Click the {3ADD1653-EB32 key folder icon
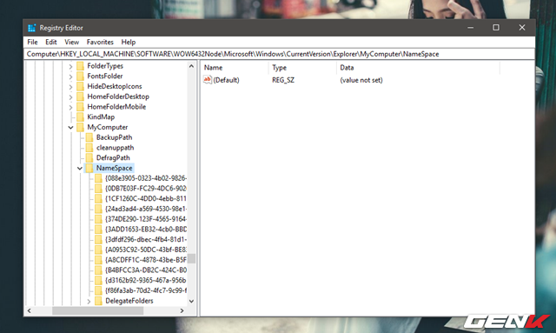Image resolution: width=556 pixels, height=333 pixels. coord(98,230)
